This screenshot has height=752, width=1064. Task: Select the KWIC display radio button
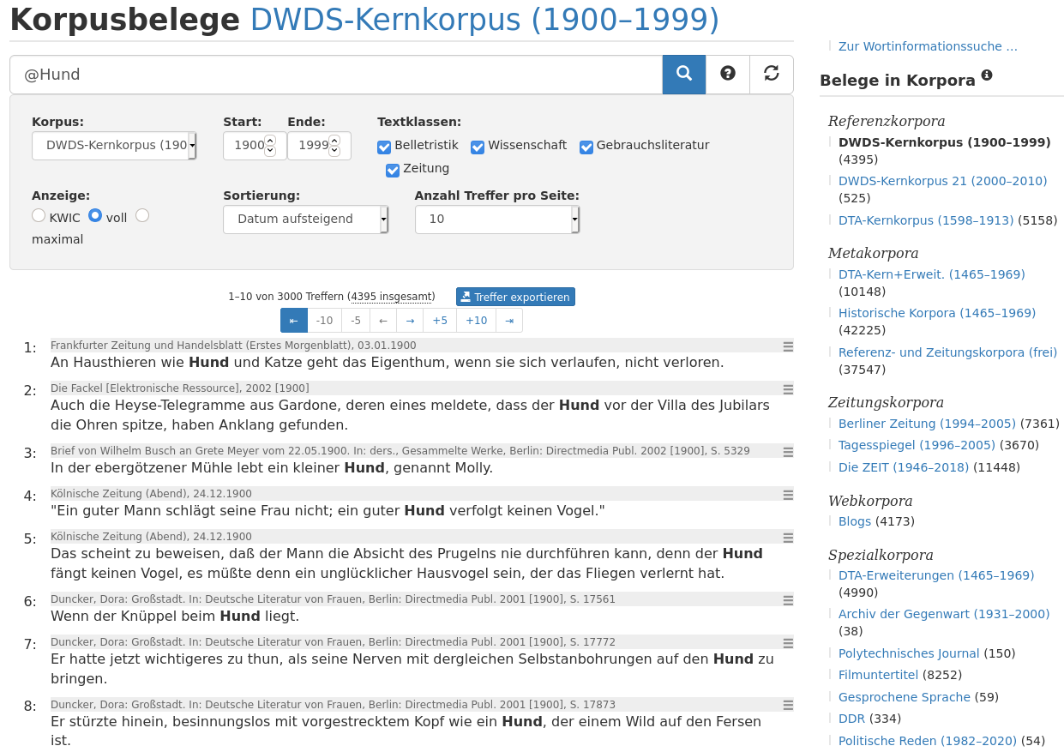pos(39,216)
